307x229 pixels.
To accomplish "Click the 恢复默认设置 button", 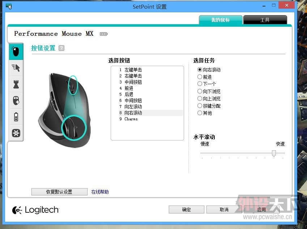I will 59,192.
